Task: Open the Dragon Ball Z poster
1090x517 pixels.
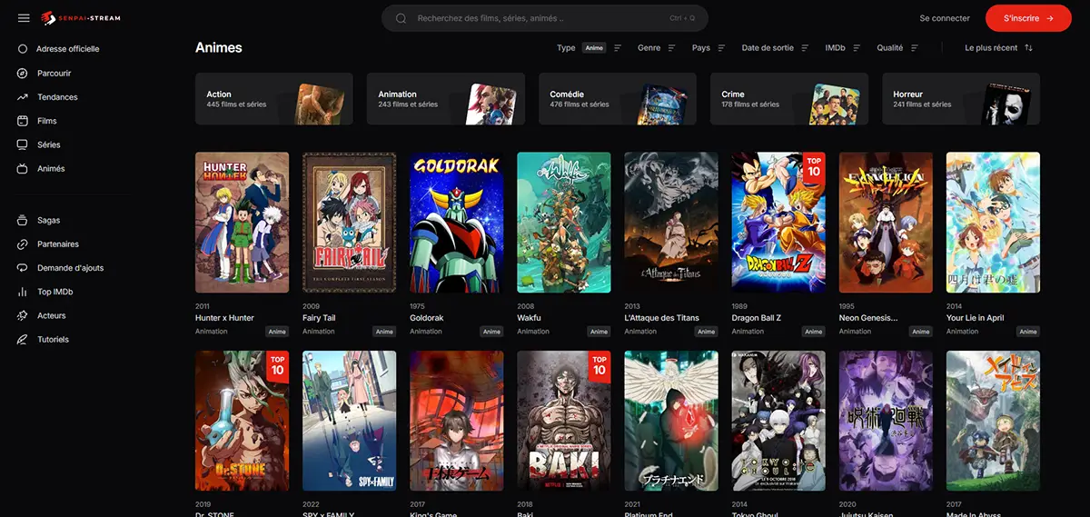Action: coord(778,222)
